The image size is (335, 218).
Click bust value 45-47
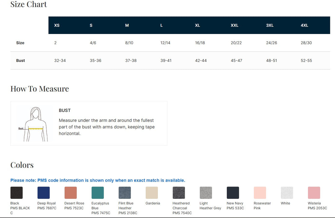pos(236,61)
